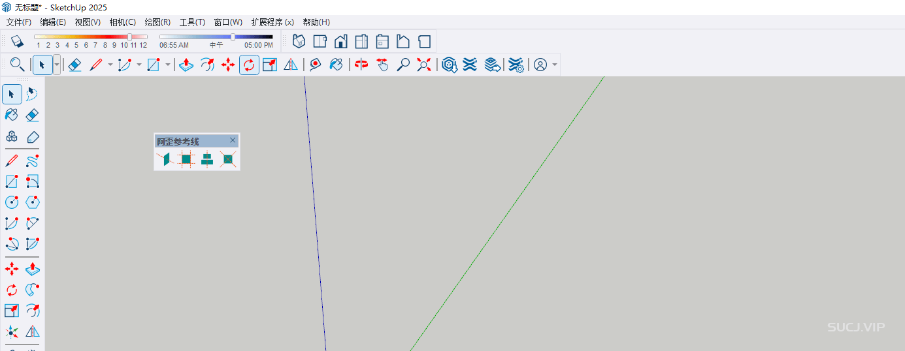The height and width of the screenshot is (351, 905).
Task: Open the 扩展程序 (x) menu
Action: click(x=272, y=22)
